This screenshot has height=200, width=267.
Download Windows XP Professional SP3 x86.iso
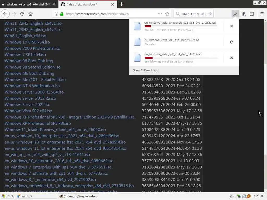(38, 123)
